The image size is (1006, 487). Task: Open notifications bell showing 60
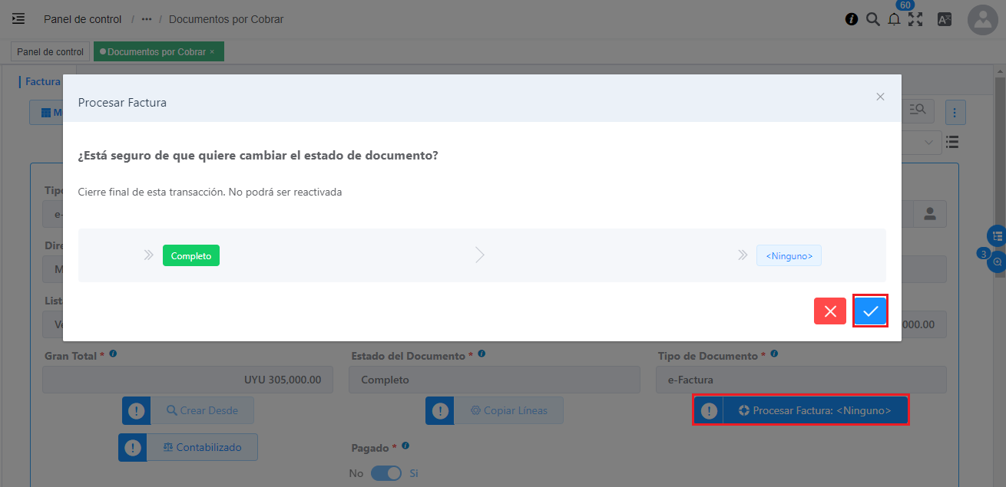pos(894,20)
